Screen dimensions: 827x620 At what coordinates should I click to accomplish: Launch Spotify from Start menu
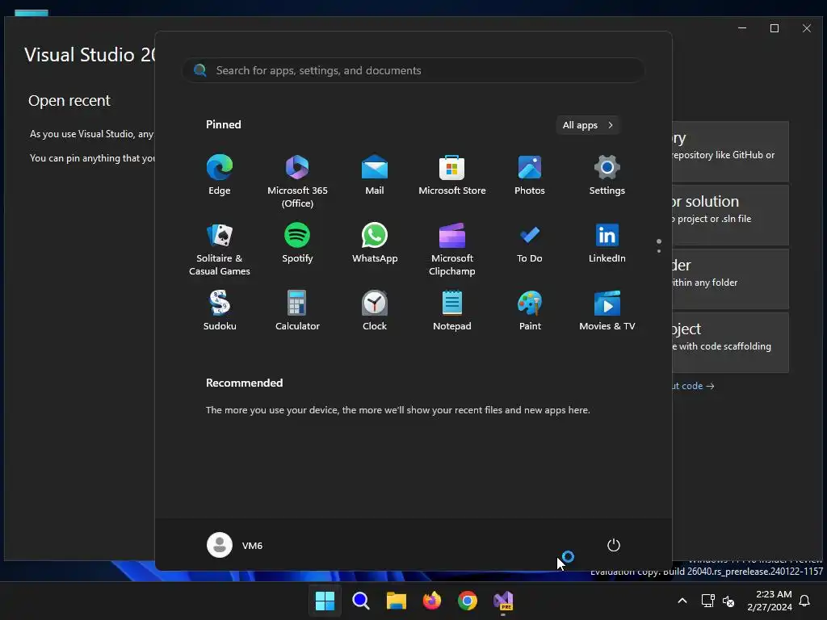coord(297,244)
